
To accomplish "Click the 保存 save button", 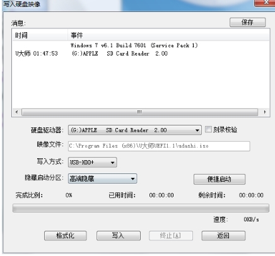I will [247, 22].
